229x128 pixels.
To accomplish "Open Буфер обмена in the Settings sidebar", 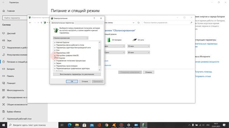I will point(14,112).
